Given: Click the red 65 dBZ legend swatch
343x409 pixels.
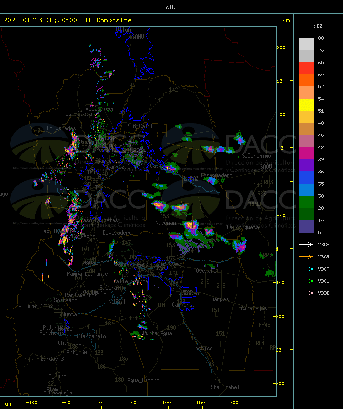Looking at the screenshot, I should [x=306, y=68].
